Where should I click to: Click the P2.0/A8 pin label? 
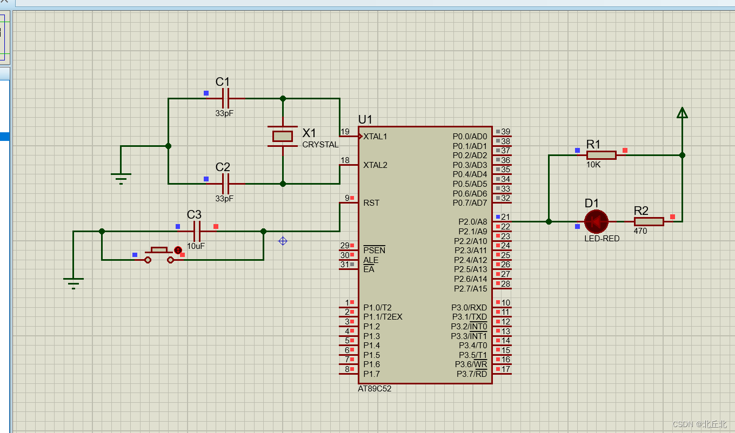click(472, 222)
